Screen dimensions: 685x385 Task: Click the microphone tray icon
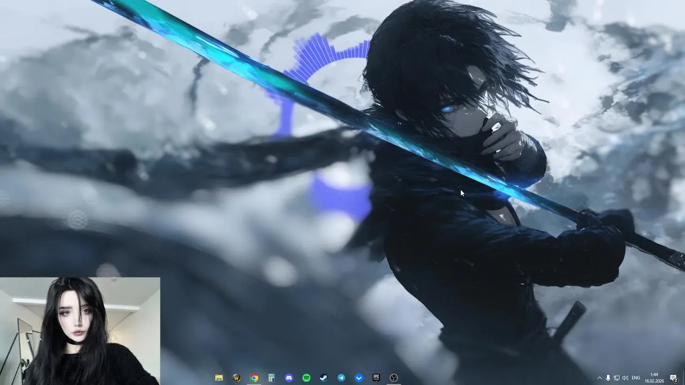point(608,378)
